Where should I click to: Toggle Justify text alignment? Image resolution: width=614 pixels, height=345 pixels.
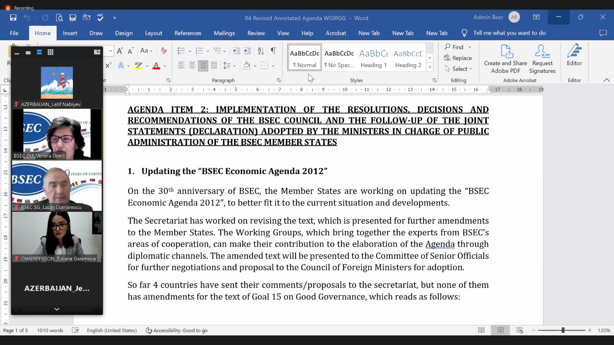214,66
